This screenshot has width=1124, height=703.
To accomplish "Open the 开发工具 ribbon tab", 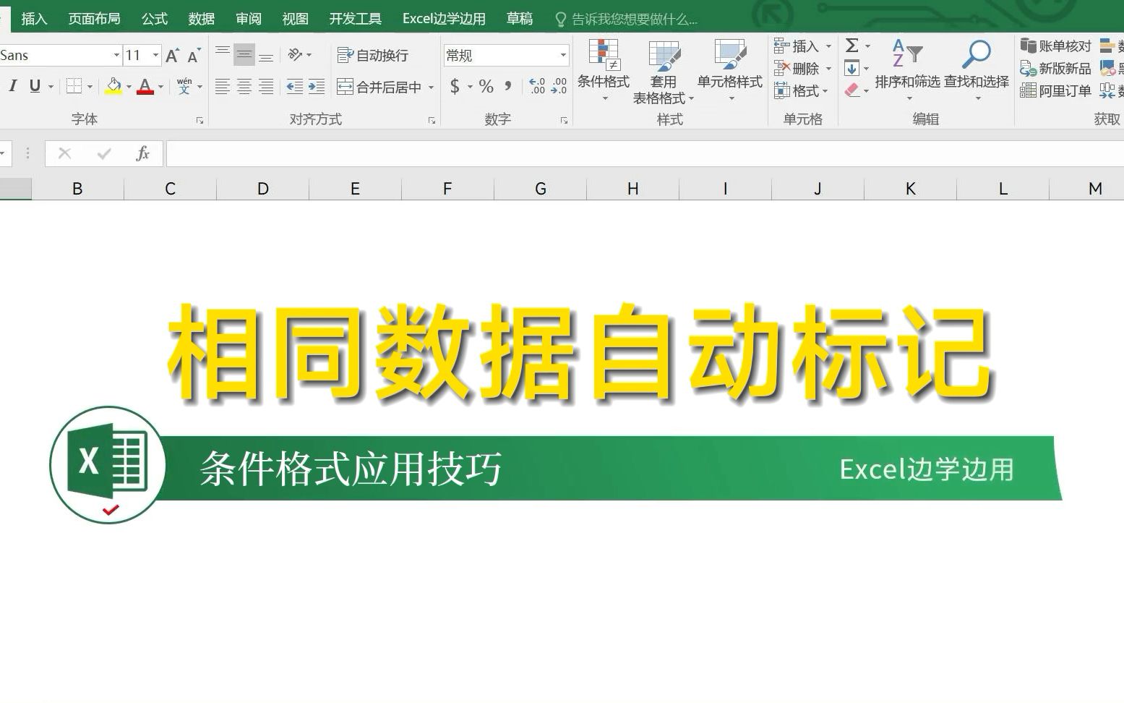I will tap(355, 19).
